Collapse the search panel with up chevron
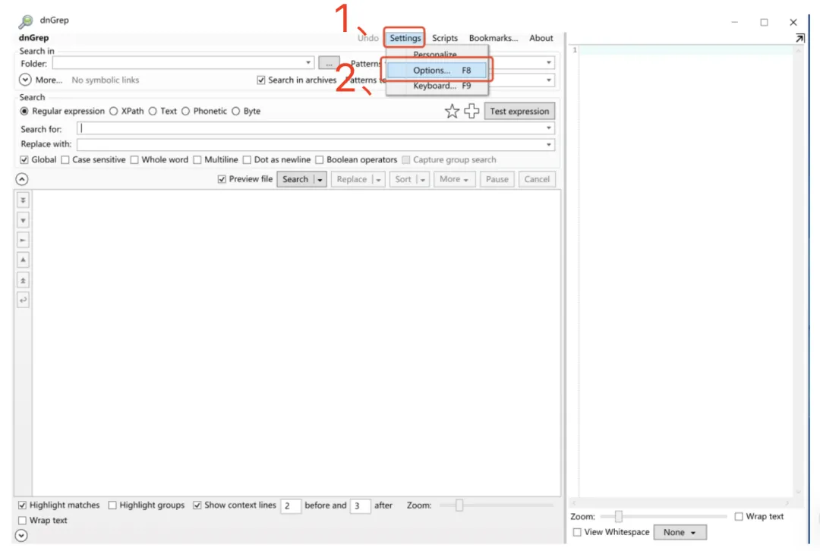 click(21, 179)
